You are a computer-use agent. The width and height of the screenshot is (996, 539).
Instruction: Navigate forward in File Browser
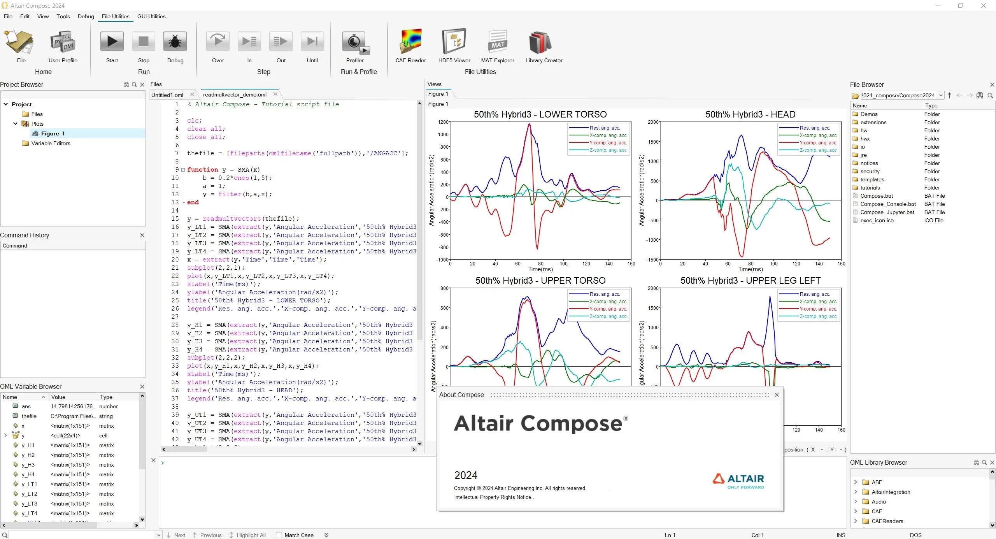[x=970, y=95]
